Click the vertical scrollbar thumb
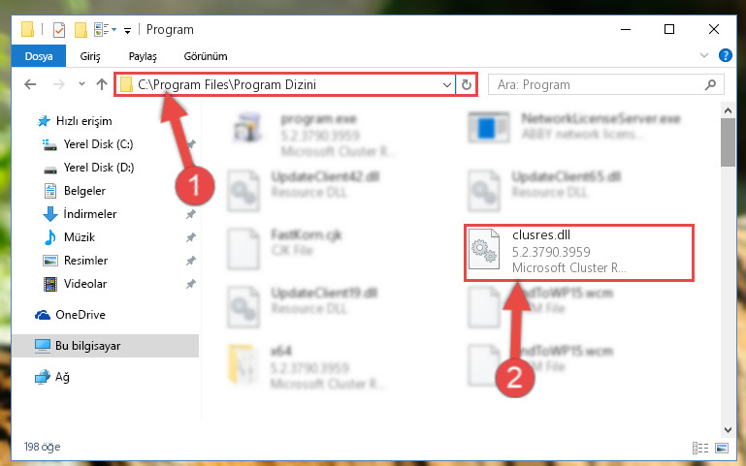Screen dimensions: 746x466 728,142
